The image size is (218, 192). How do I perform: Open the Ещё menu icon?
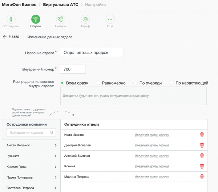click(x=110, y=19)
